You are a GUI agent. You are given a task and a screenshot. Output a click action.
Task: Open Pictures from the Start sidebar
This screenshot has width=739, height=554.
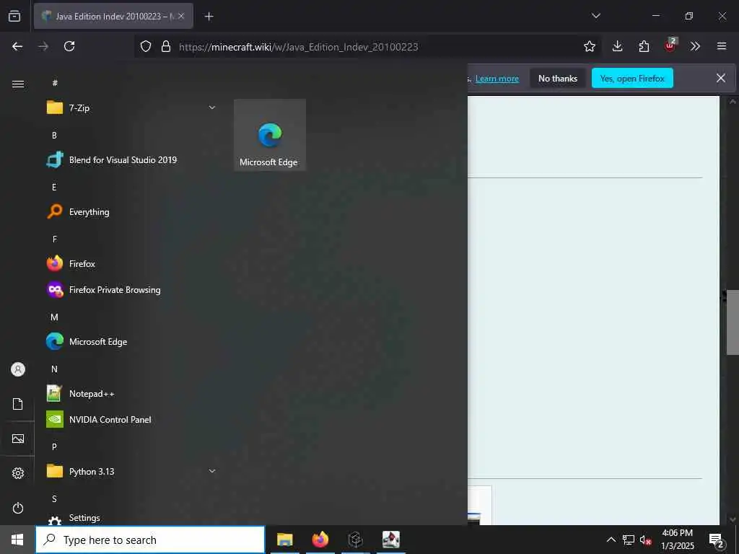point(18,439)
